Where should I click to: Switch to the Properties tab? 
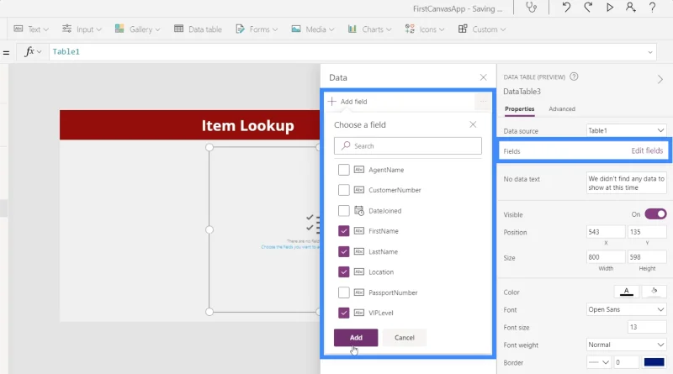tap(519, 109)
